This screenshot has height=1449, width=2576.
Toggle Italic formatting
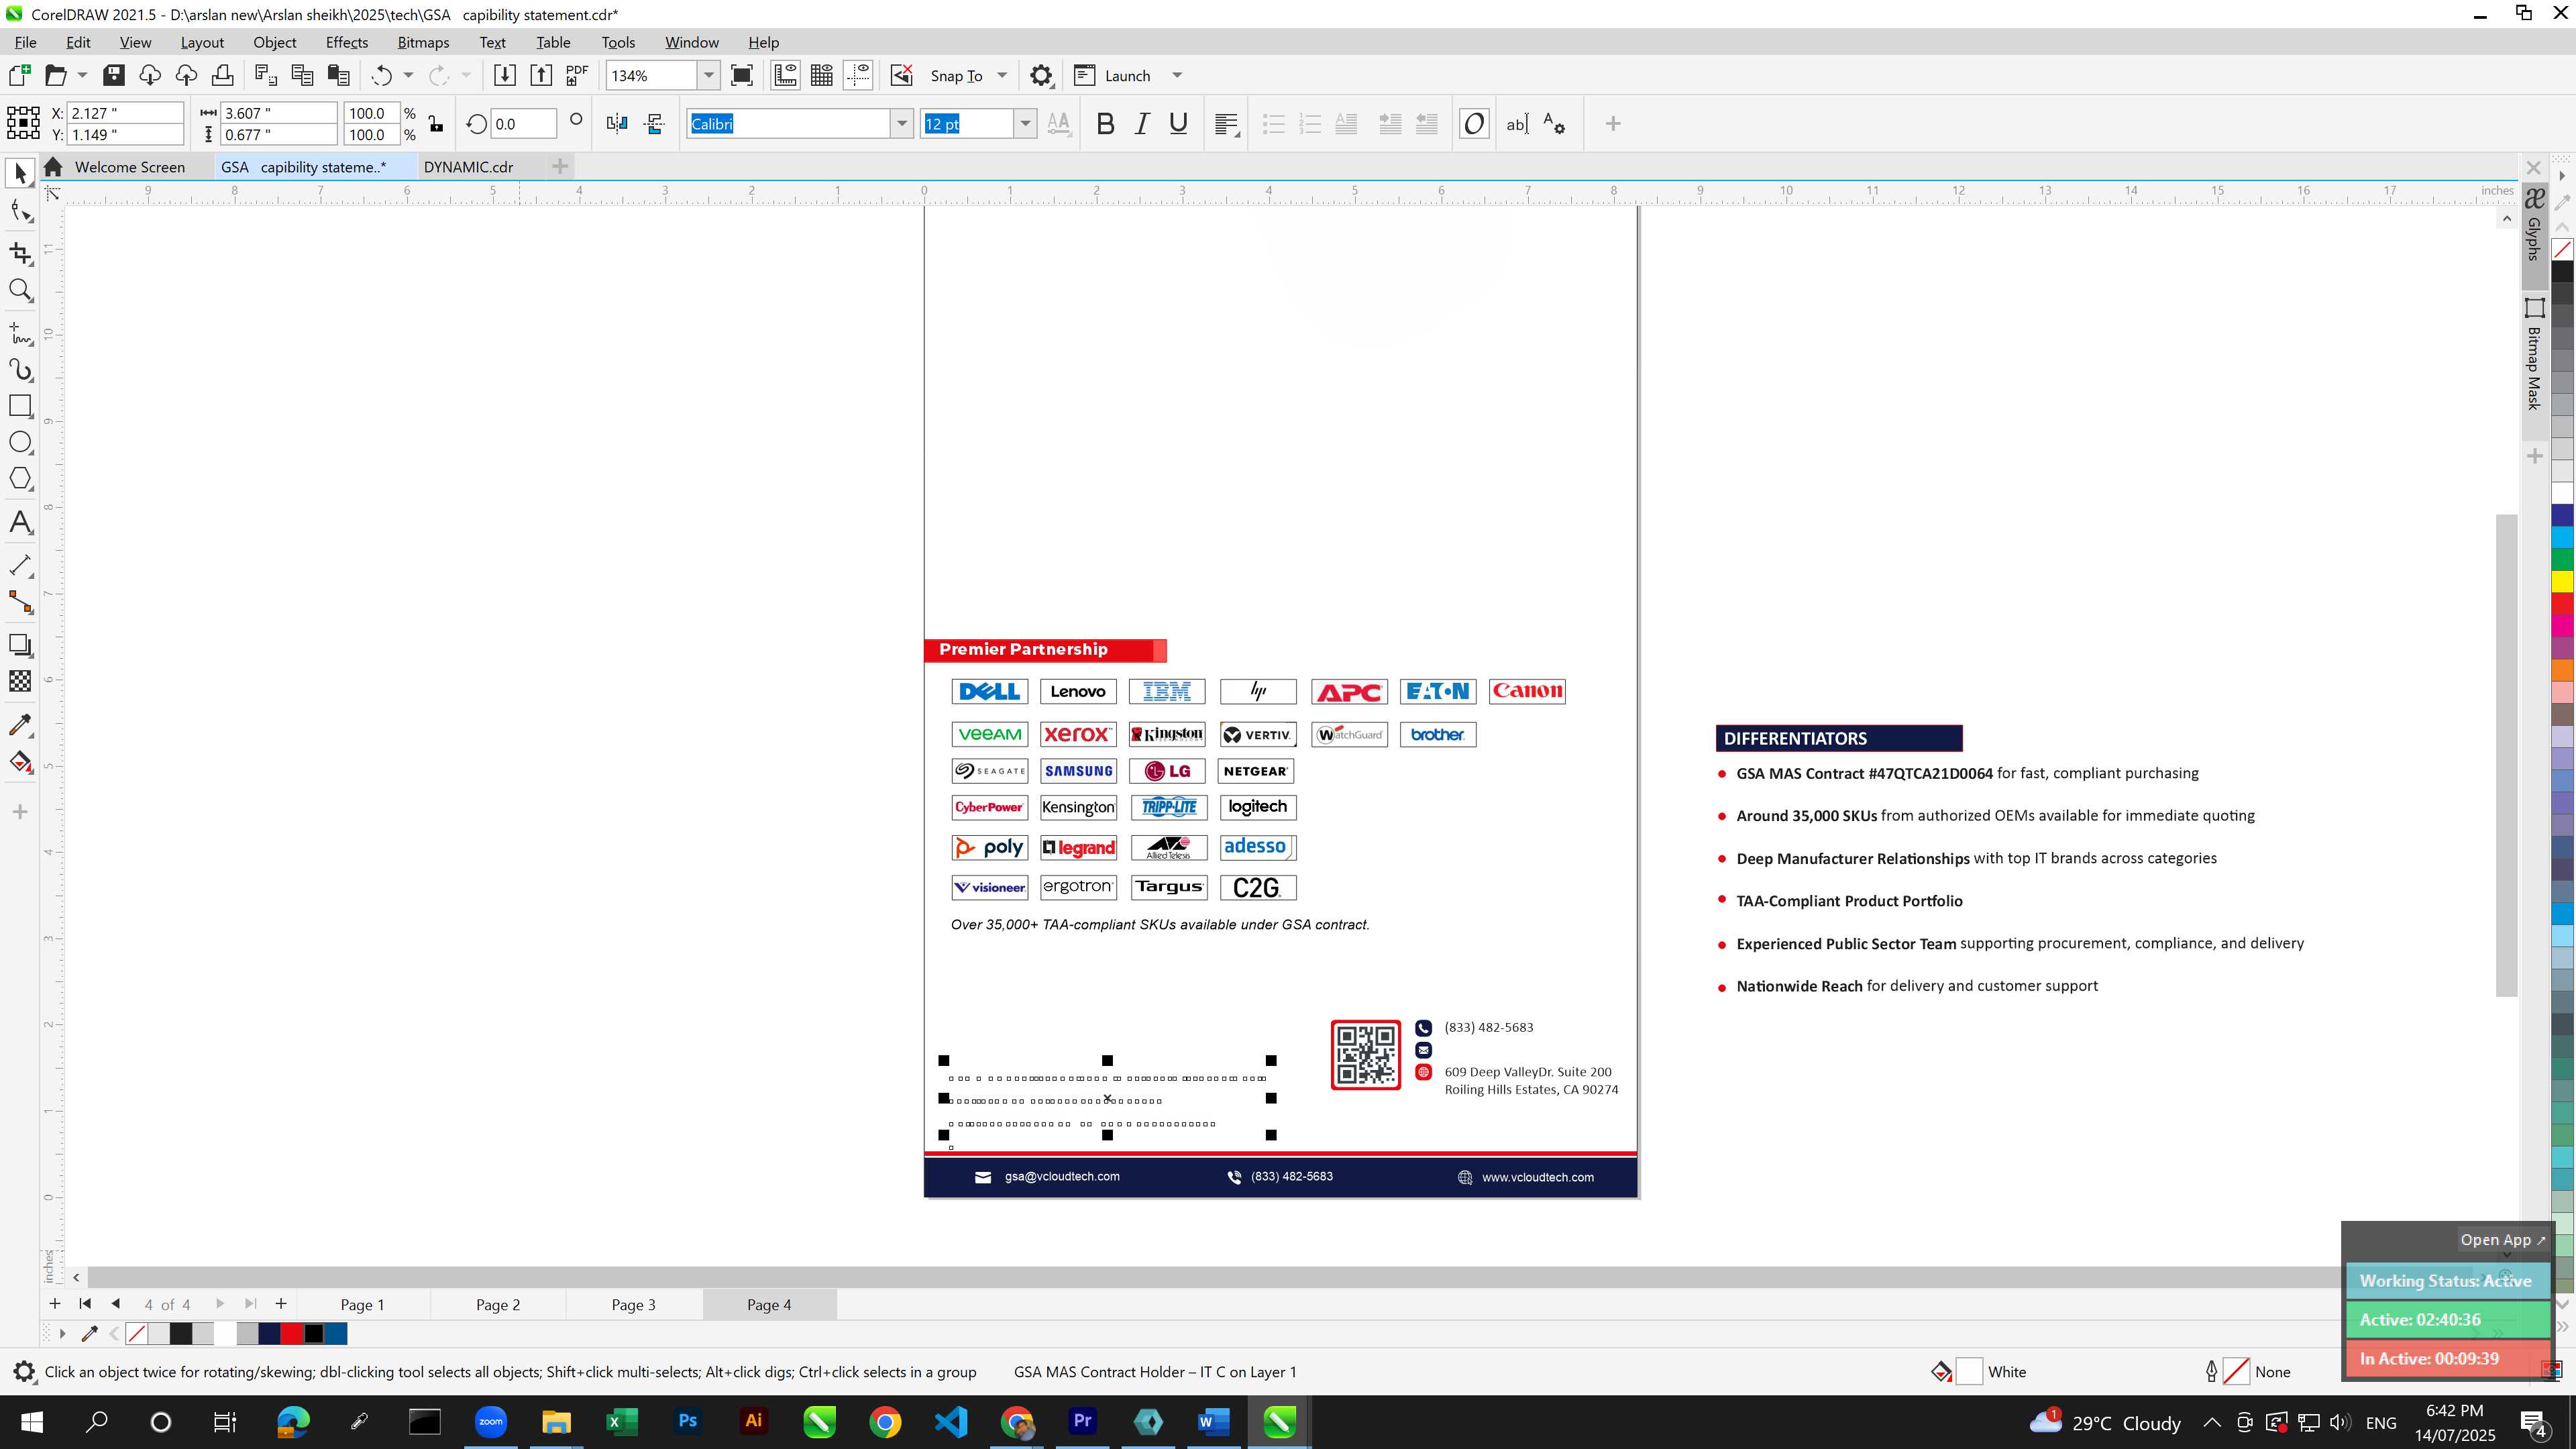coord(1142,124)
